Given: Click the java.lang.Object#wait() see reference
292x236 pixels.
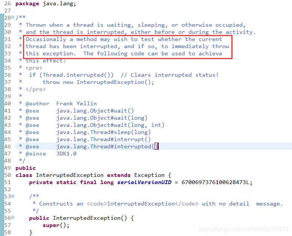Looking at the screenshot, I should pyautogui.click(x=95, y=111).
